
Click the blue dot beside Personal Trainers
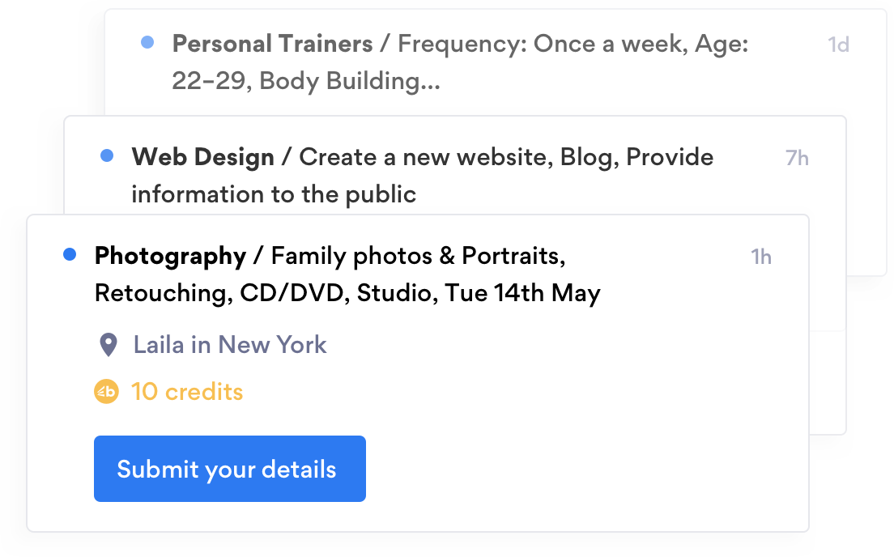point(147,42)
